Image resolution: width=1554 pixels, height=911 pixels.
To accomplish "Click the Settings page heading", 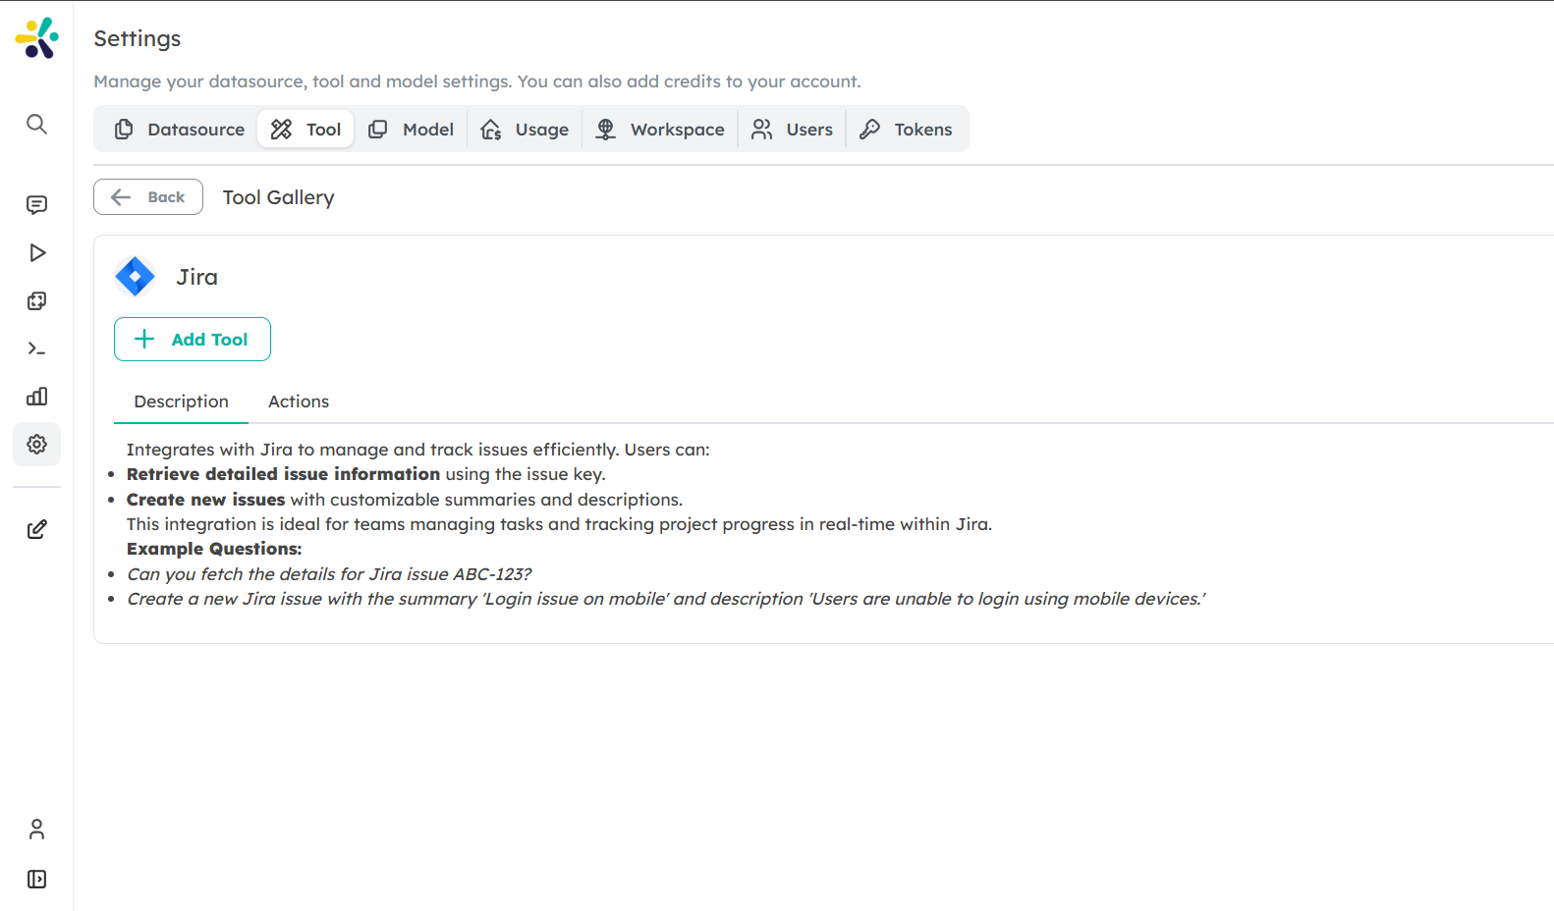I will 138,38.
